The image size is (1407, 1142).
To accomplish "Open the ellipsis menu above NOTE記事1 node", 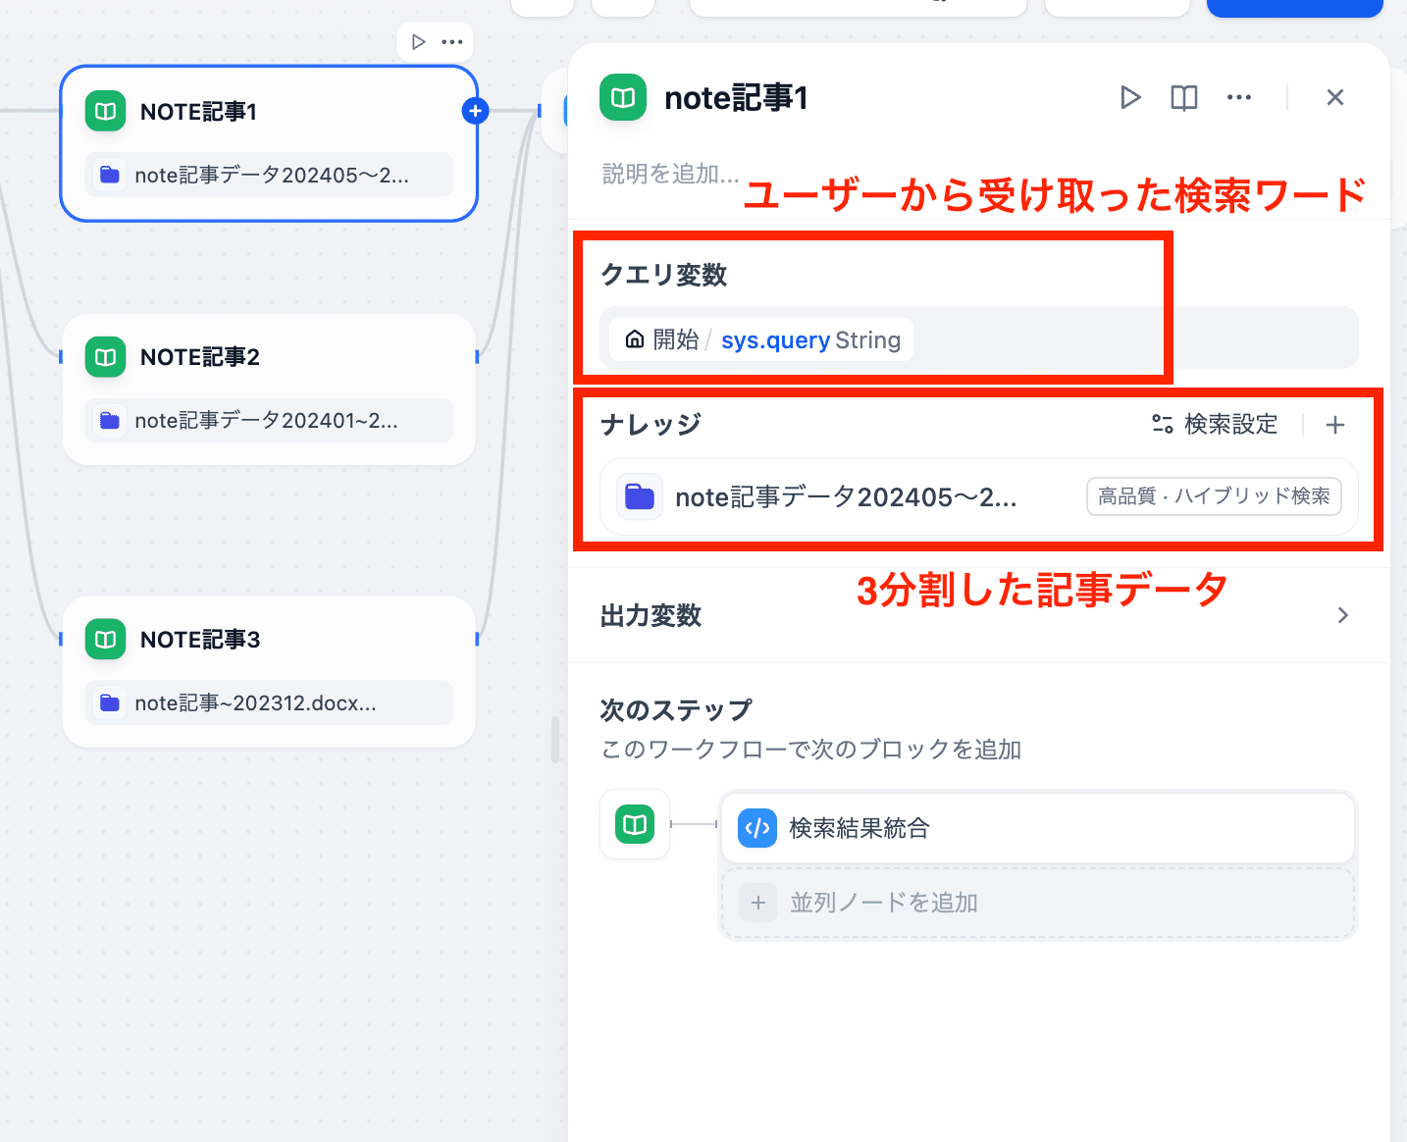I will coord(452,42).
